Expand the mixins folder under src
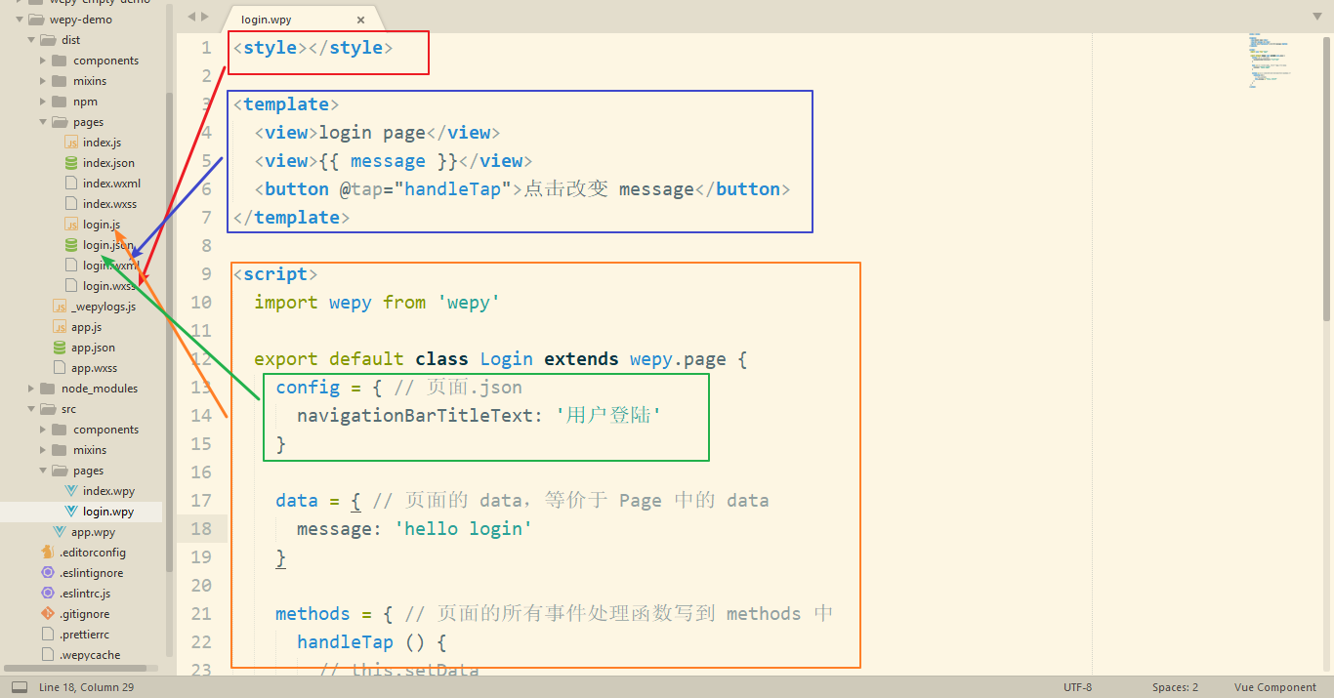 tap(44, 450)
